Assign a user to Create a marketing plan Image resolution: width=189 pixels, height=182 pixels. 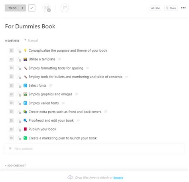tap(19, 138)
